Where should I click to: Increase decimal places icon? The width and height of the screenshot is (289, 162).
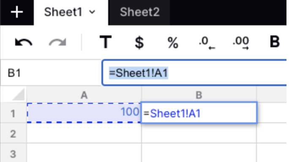(241, 43)
